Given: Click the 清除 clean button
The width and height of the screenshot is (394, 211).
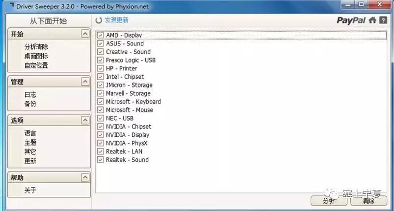Looking at the screenshot, I should pos(368,201).
